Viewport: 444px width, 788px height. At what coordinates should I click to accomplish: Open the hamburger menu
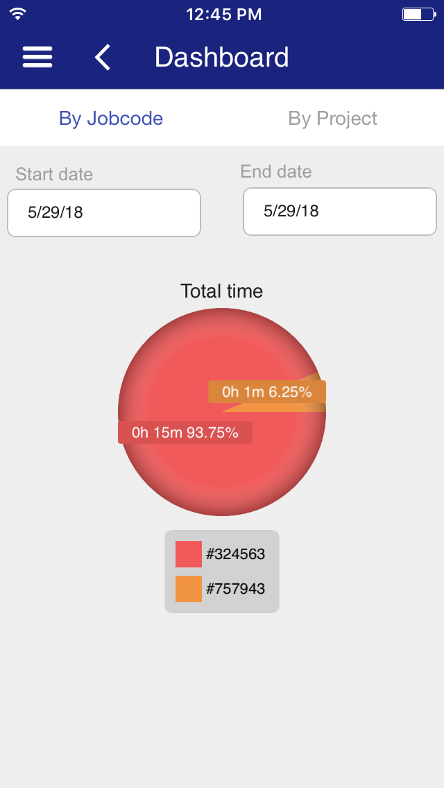37,57
